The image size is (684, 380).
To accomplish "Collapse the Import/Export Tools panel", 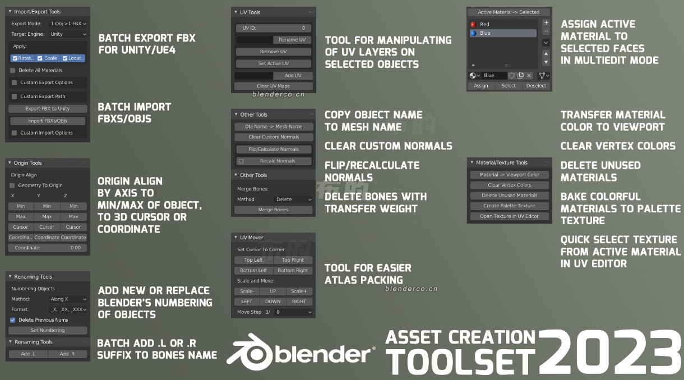I will 10,12.
